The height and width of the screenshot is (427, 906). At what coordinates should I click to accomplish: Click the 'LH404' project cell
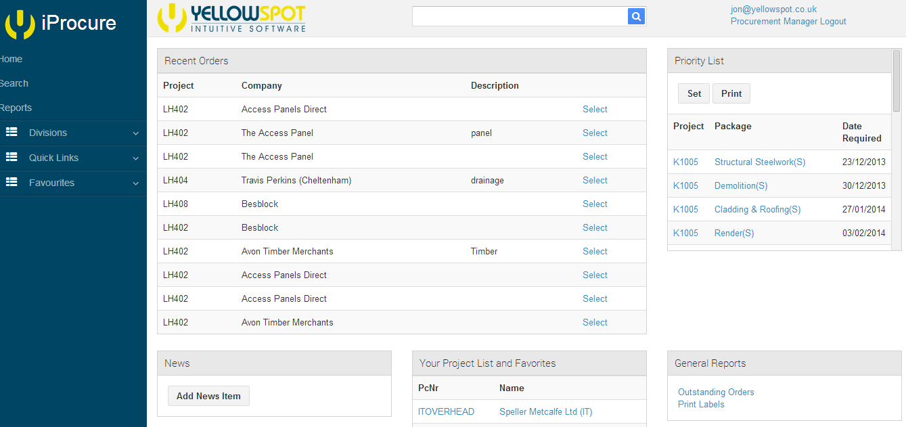tap(175, 180)
